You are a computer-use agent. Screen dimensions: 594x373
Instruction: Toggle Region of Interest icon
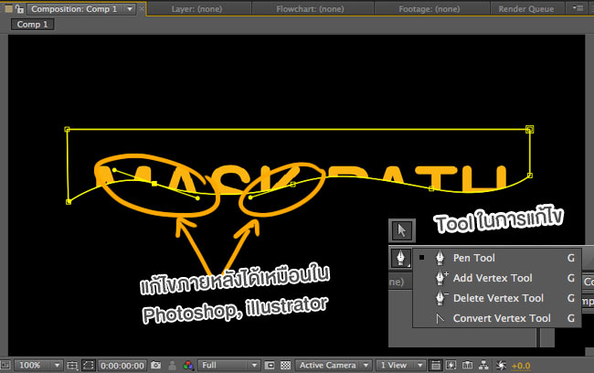270,366
